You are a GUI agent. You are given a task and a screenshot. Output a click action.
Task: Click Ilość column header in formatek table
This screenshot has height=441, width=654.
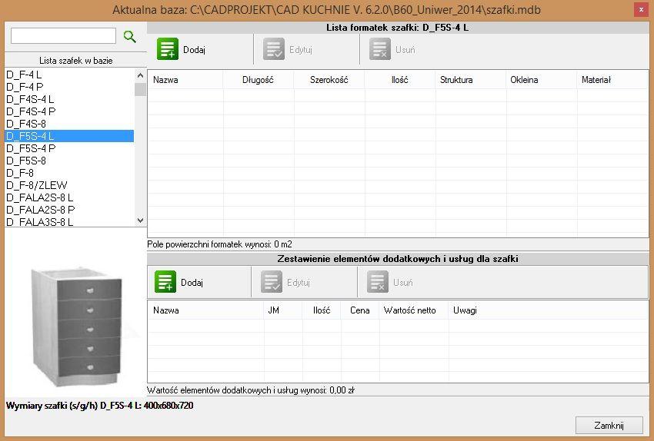[x=400, y=80]
